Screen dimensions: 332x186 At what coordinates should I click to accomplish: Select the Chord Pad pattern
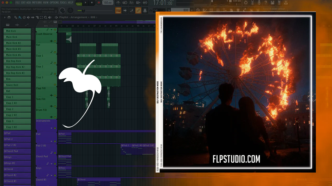17,151
